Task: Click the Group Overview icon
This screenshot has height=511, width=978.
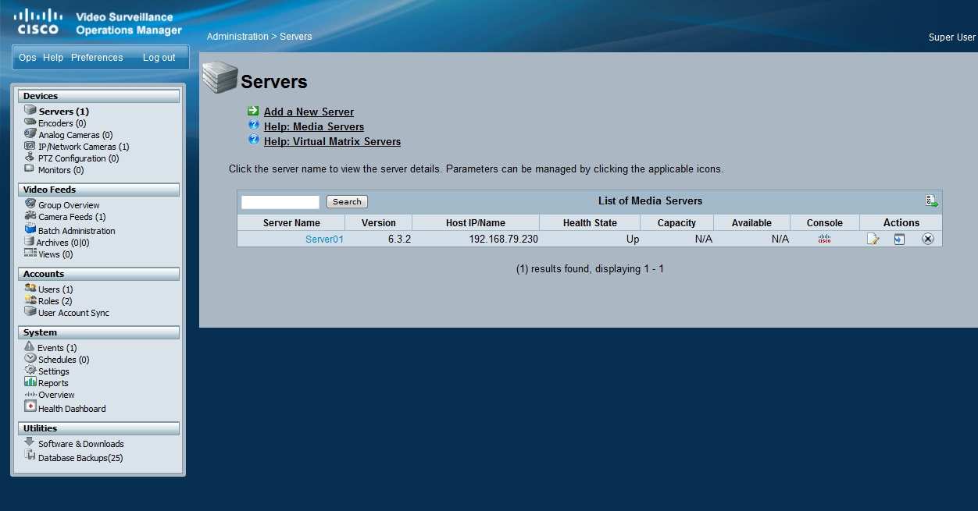Action: tap(30, 204)
